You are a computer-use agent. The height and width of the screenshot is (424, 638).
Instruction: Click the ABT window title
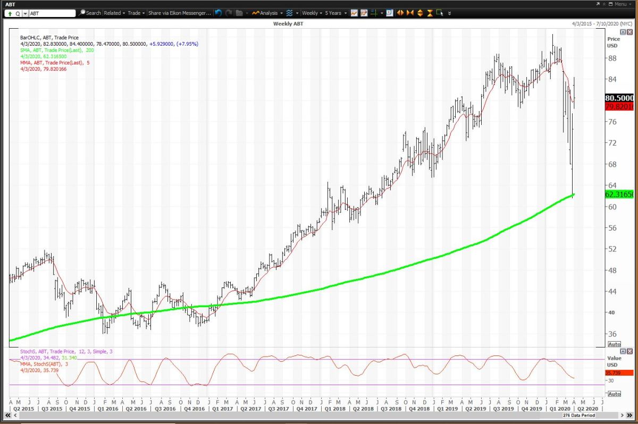10,4
